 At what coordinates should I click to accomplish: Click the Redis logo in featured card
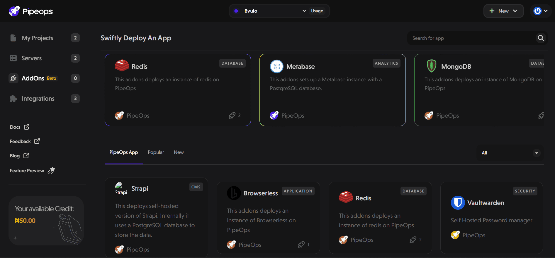pos(122,66)
